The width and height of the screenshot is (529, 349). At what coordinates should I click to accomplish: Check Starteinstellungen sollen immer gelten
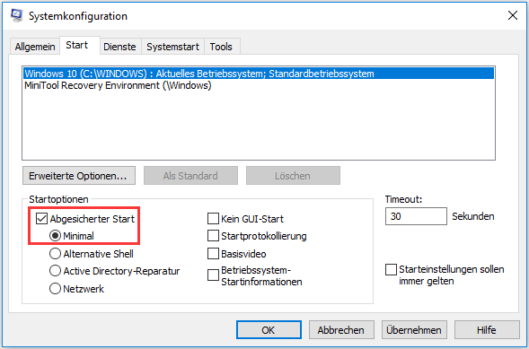pos(391,269)
